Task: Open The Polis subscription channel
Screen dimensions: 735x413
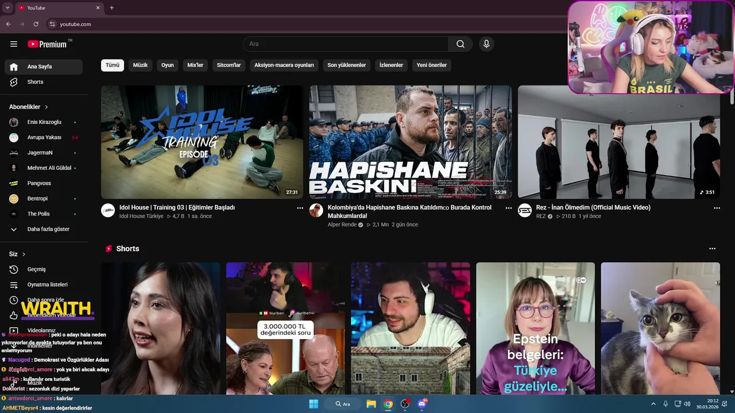Action: [44, 214]
